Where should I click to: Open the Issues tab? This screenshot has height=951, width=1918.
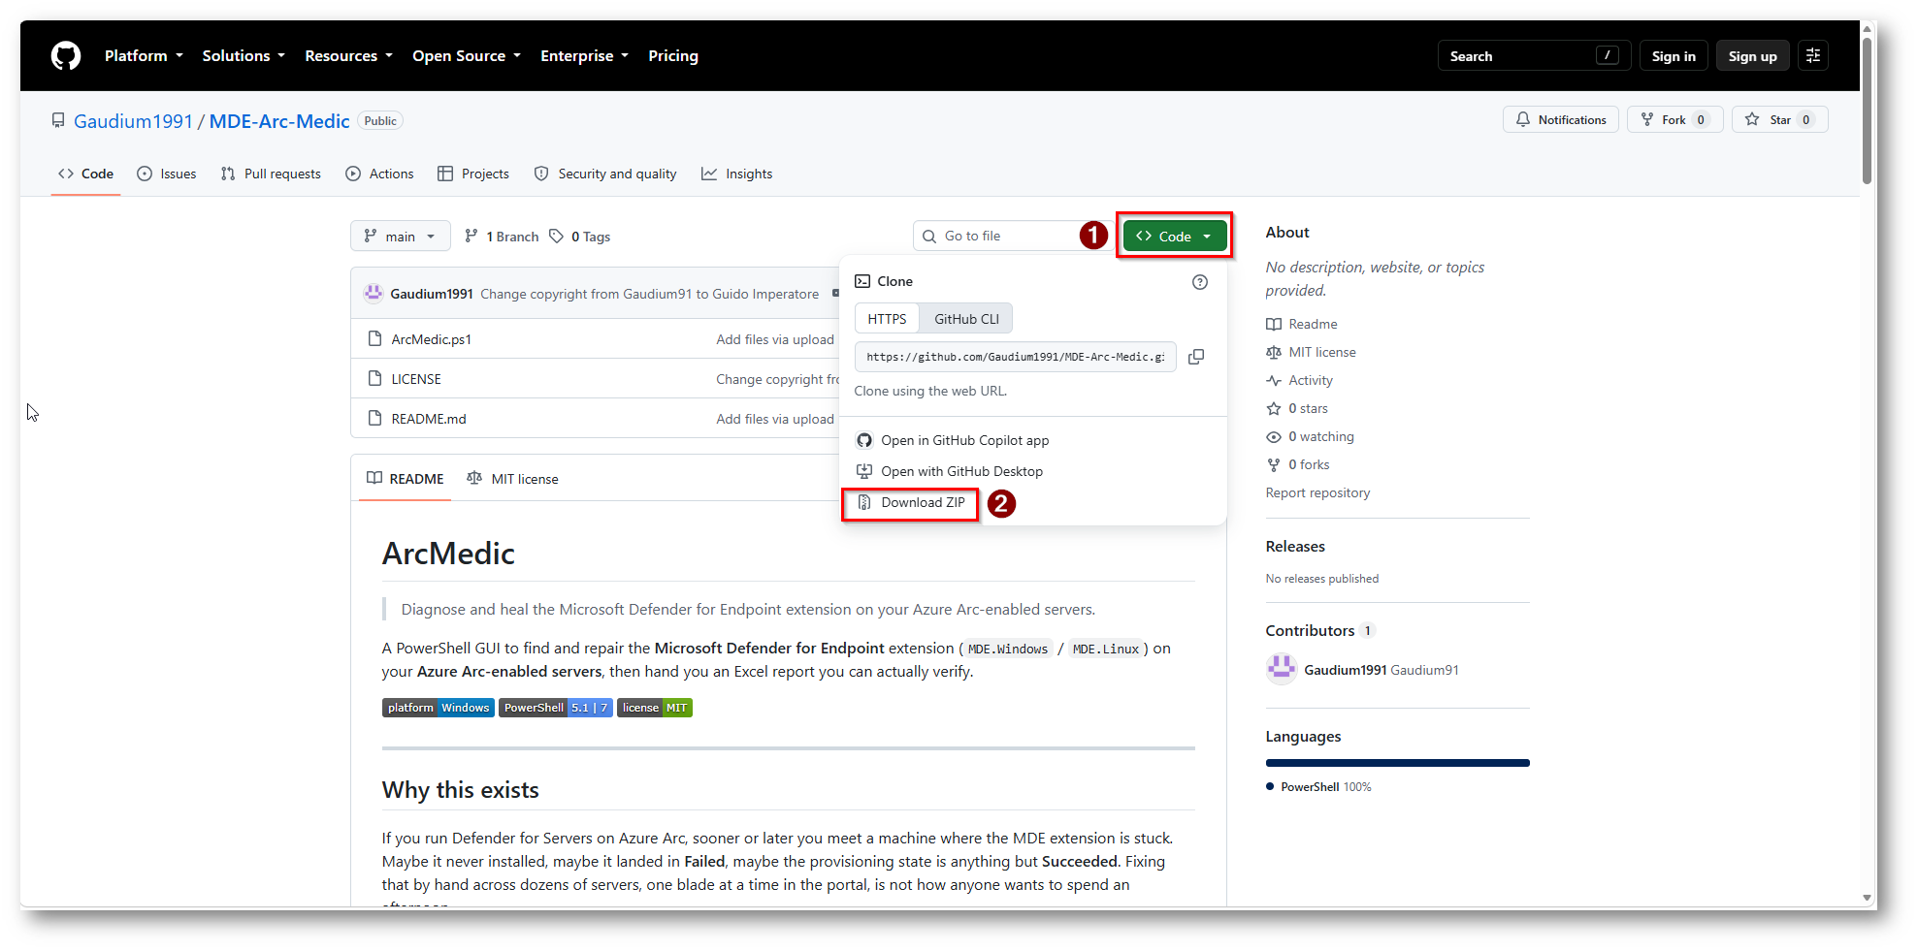[x=167, y=174]
